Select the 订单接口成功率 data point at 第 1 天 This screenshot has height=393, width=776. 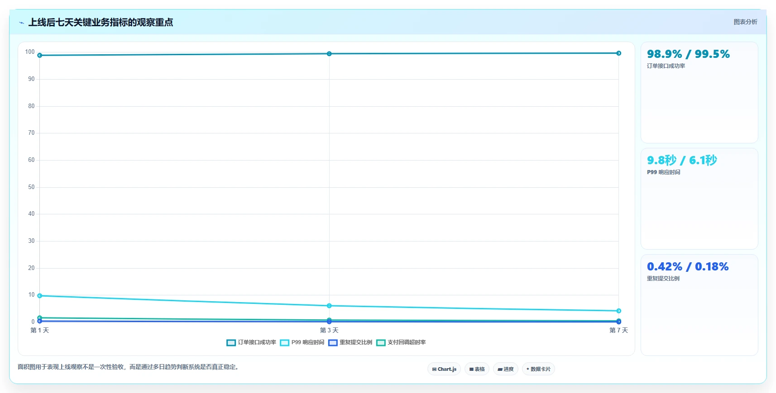(40, 55)
